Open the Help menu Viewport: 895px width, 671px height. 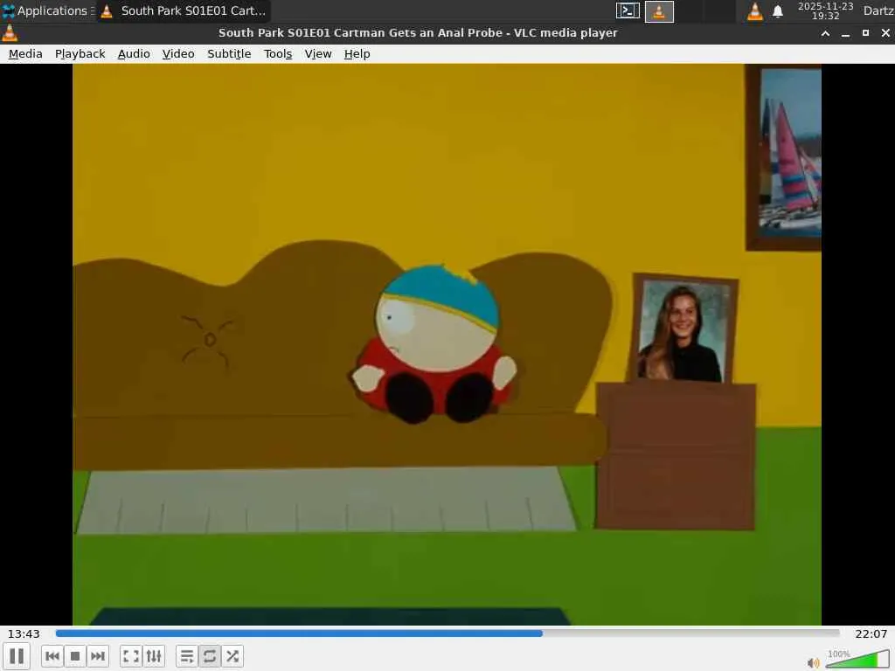pos(357,53)
